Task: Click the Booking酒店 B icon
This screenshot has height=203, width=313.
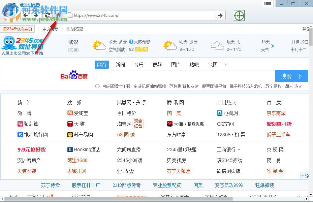Action: [70, 149]
